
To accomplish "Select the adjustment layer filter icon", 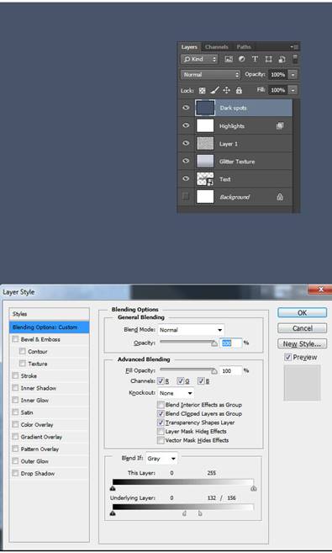I will [241, 59].
